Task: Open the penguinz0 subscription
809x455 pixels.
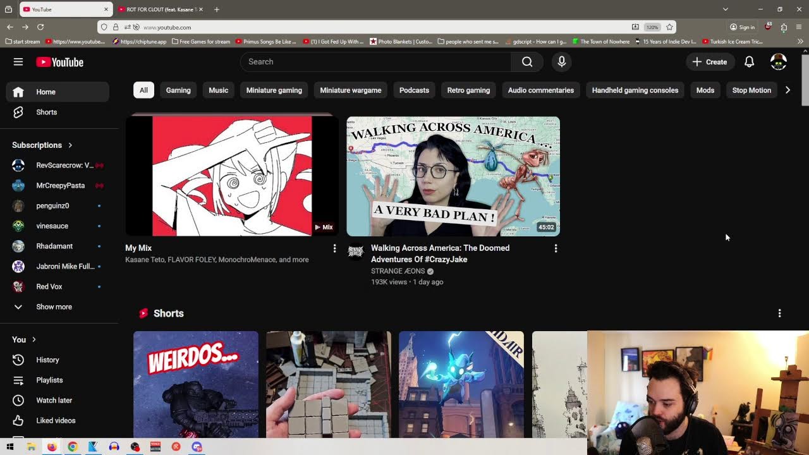Action: point(58,206)
